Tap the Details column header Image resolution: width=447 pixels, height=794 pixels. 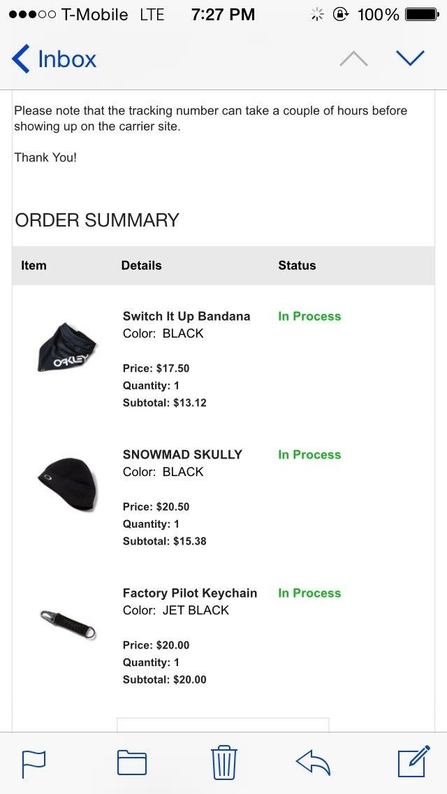point(141,266)
